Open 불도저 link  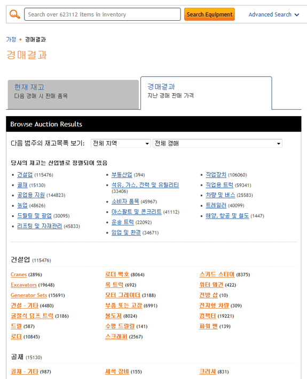pos(113,316)
